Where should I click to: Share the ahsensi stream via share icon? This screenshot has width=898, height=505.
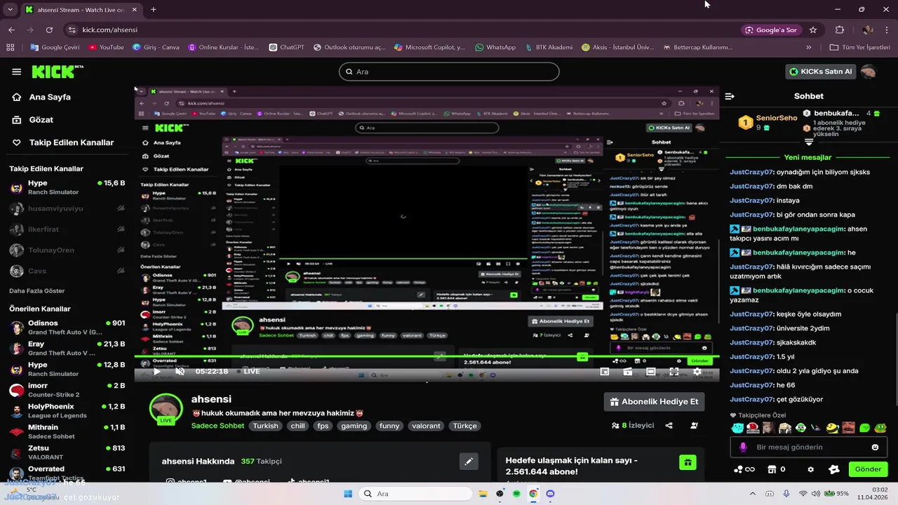(x=669, y=425)
